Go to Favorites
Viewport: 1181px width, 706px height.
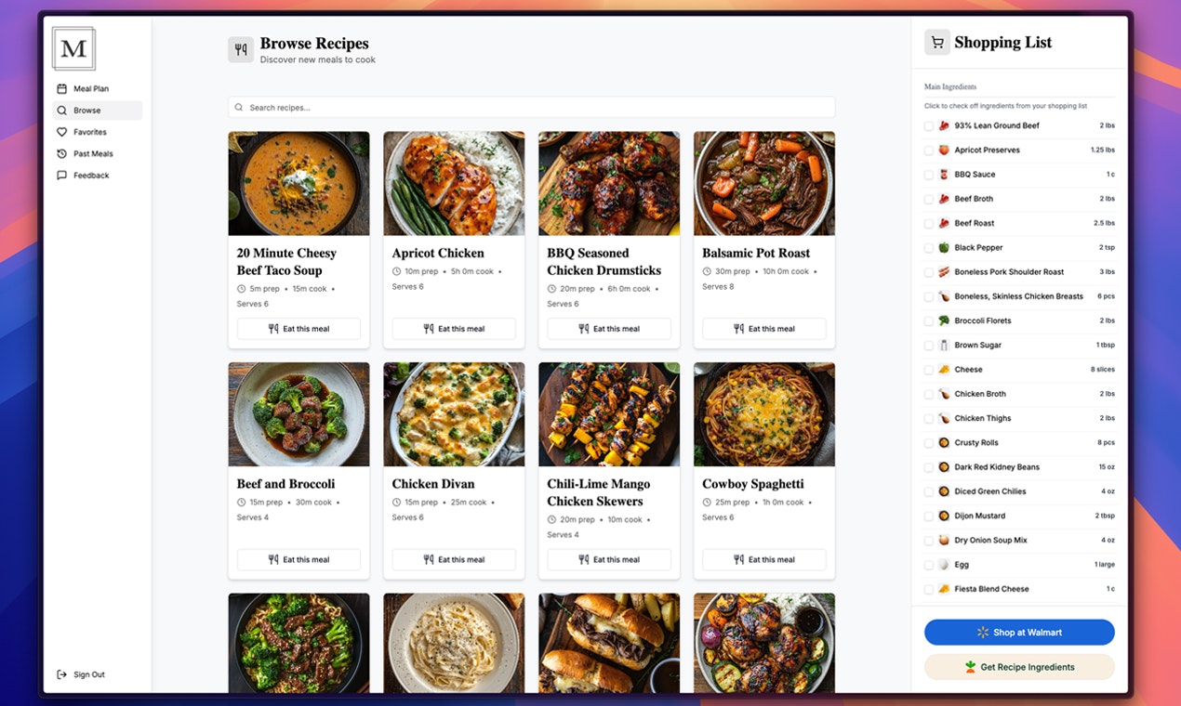[98, 132]
